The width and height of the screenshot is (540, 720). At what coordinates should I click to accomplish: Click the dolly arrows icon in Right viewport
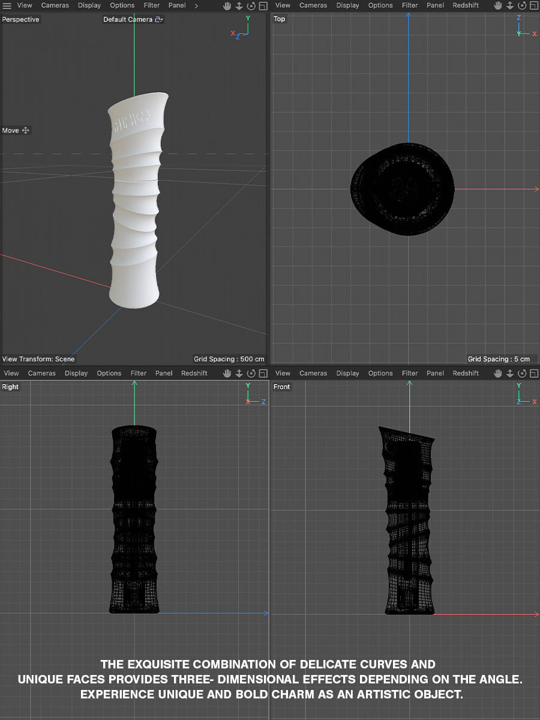tap(239, 373)
